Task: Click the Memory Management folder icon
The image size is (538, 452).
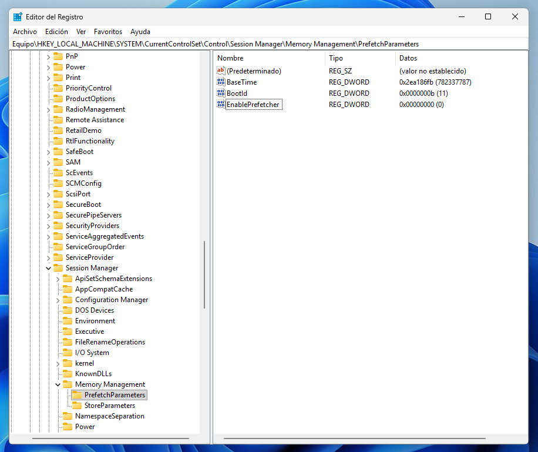Action: (x=68, y=384)
